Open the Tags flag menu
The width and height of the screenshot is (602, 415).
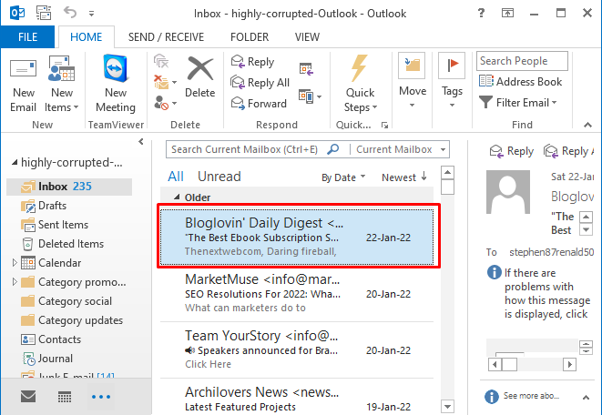452,81
